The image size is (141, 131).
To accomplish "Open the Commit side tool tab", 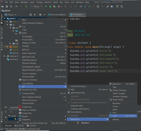I will 2,46.
